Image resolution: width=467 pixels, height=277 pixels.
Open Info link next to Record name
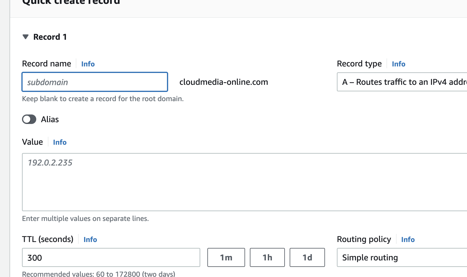[x=88, y=64]
